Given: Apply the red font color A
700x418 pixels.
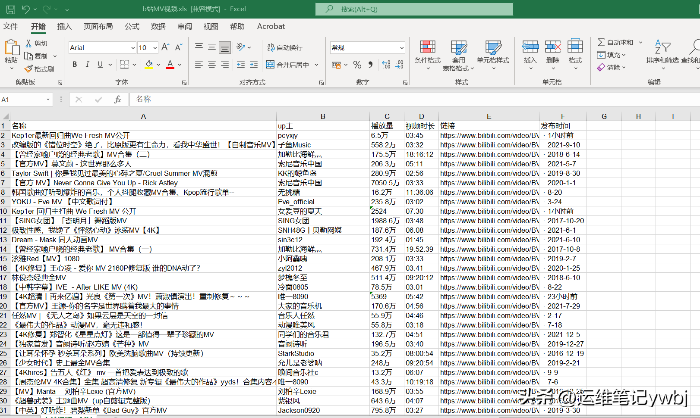Looking at the screenshot, I should point(170,65).
